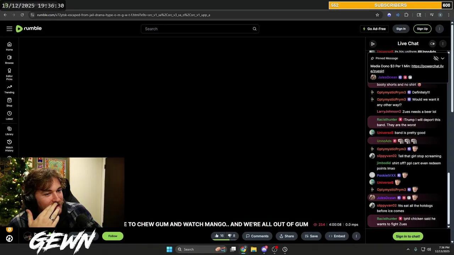The width and height of the screenshot is (454, 255).
Task: Click the search magnifier icon
Action: tap(254, 29)
